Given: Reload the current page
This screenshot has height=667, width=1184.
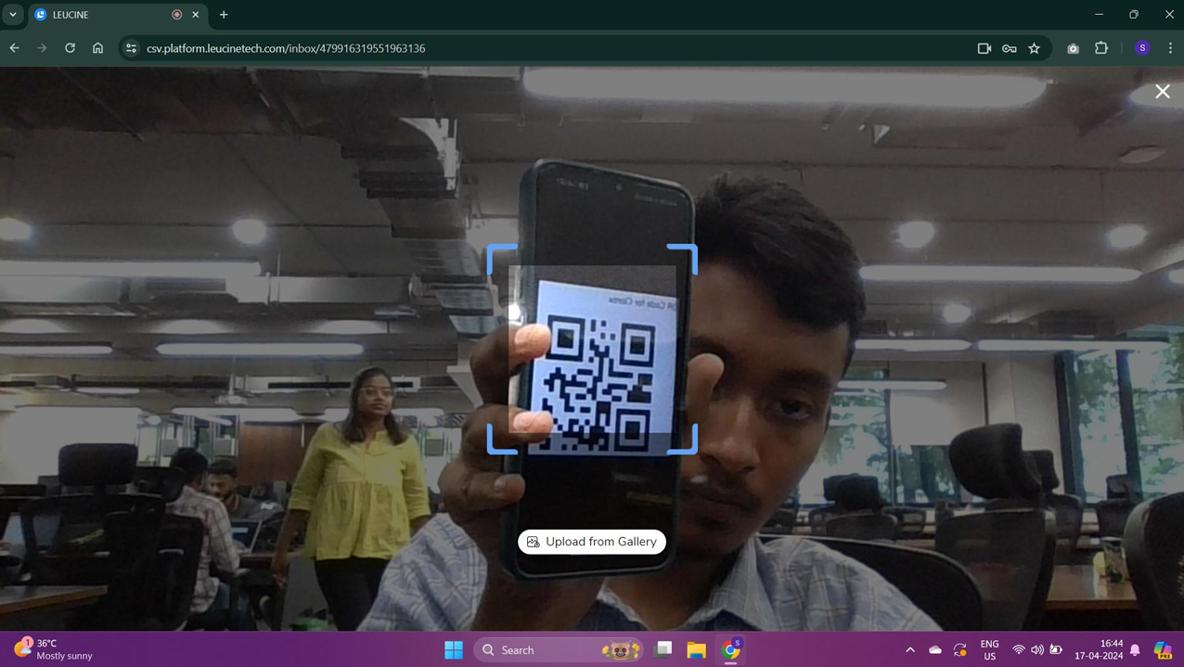Looking at the screenshot, I should coord(70,48).
